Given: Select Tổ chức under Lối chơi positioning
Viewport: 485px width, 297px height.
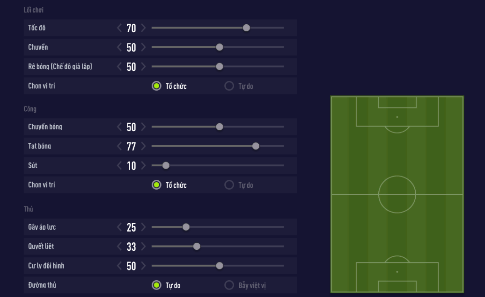Looking at the screenshot, I should coord(156,86).
